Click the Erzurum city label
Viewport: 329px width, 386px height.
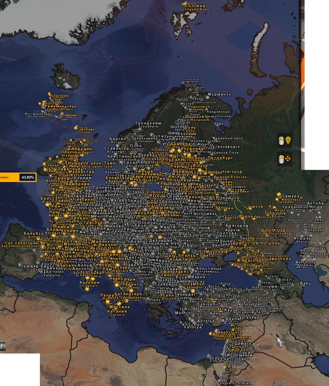[x=263, y=297]
